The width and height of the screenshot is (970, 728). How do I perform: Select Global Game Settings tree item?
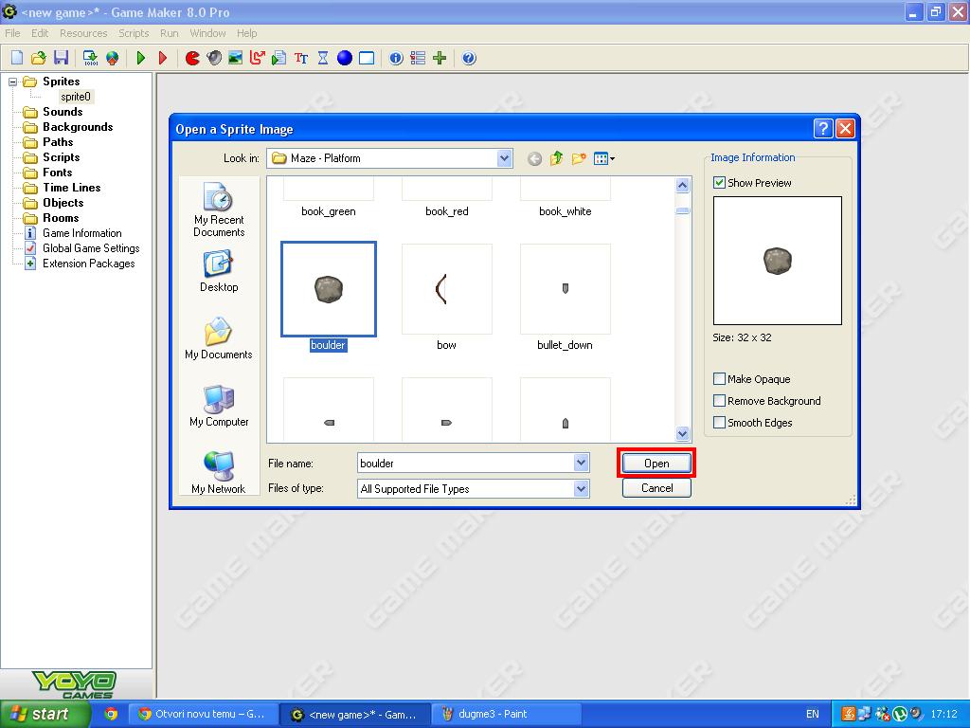[x=90, y=248]
